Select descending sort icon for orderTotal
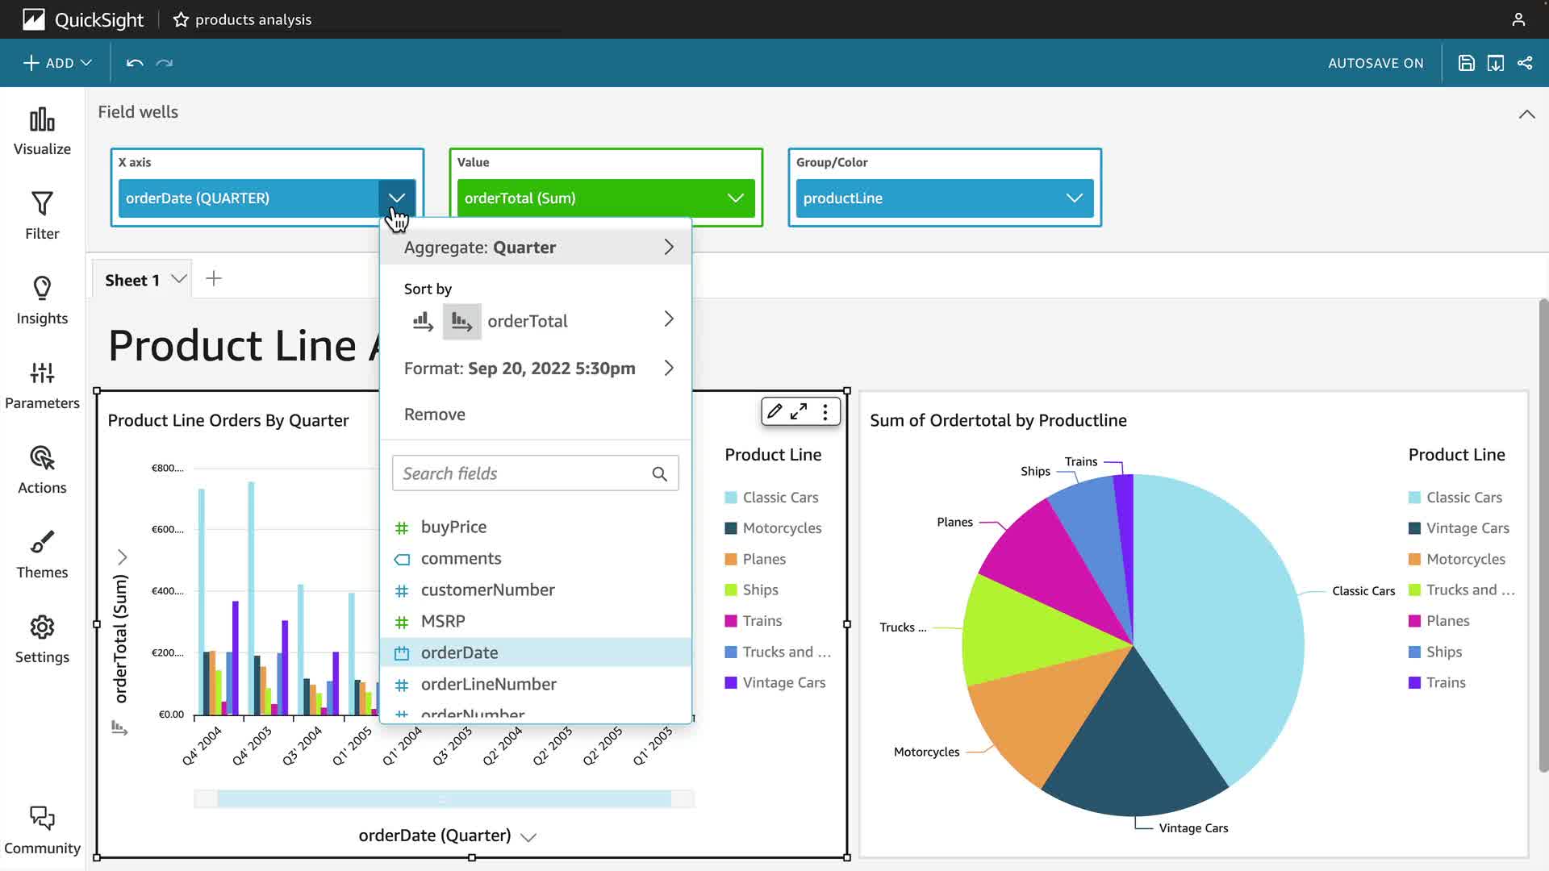This screenshot has height=871, width=1549. point(461,322)
